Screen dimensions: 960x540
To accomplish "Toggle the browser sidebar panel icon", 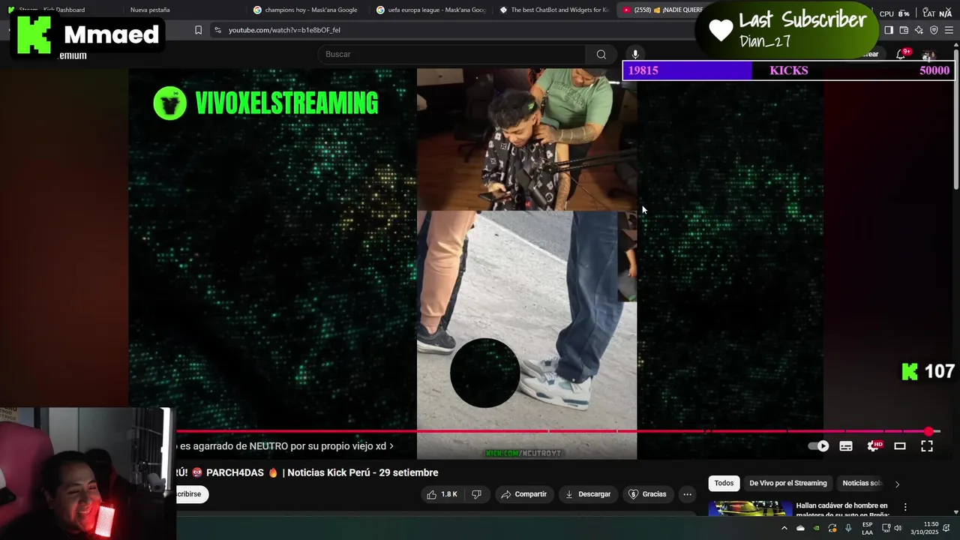I will pyautogui.click(x=889, y=30).
